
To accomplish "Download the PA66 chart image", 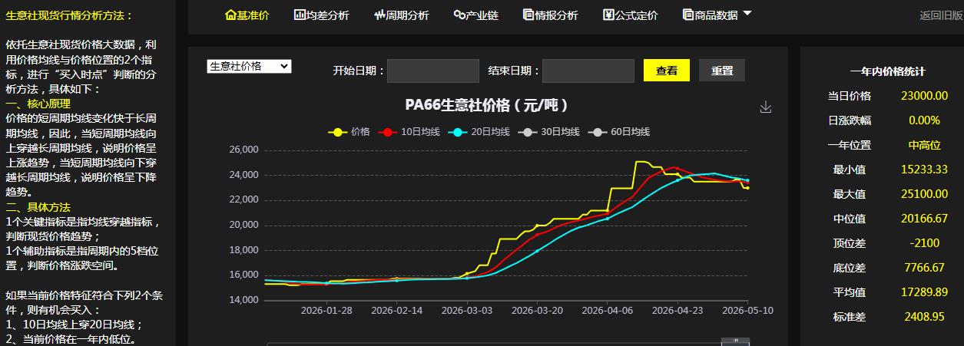I will 765,107.
